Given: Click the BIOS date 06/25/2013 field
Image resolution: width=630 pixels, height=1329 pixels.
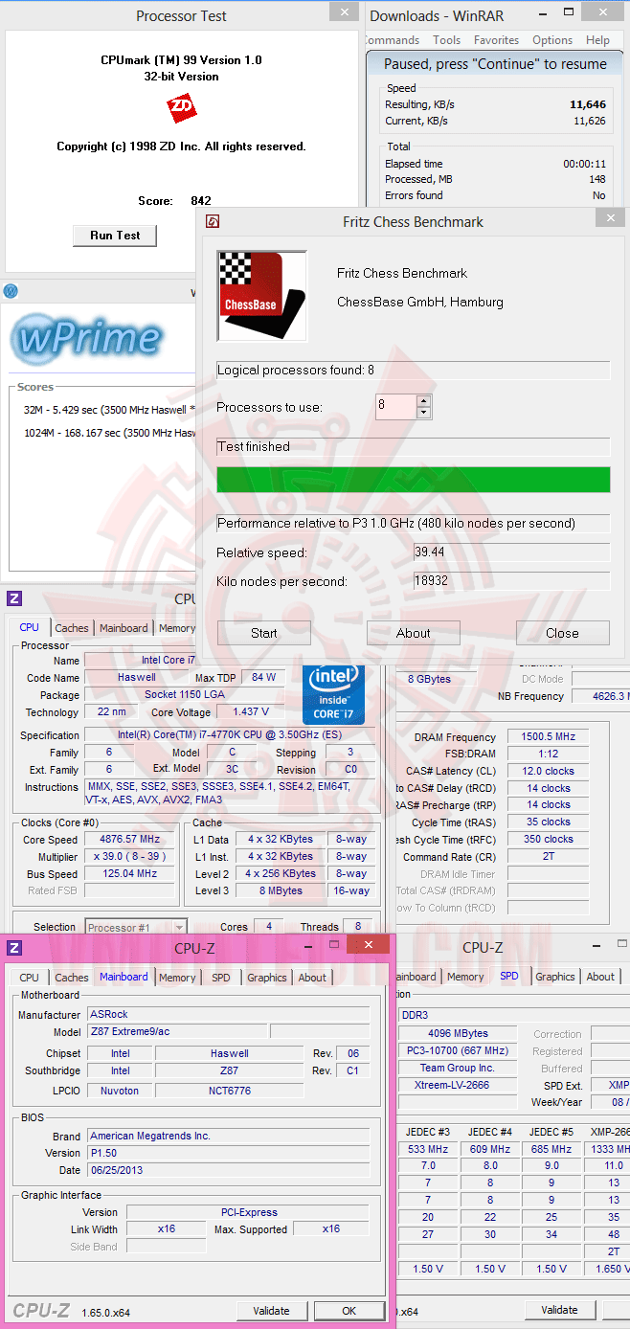Looking at the screenshot, I should click(228, 1170).
